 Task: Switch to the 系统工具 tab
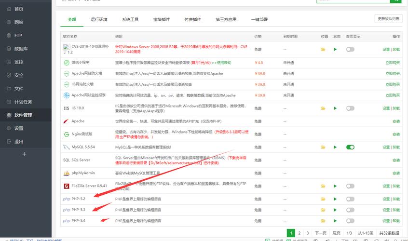click(130, 19)
